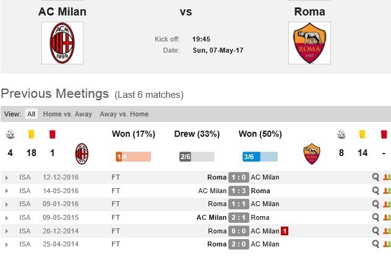Click the 2 : 1 score of 09-05-2015 match
The width and height of the screenshot is (391, 265).
point(238,217)
